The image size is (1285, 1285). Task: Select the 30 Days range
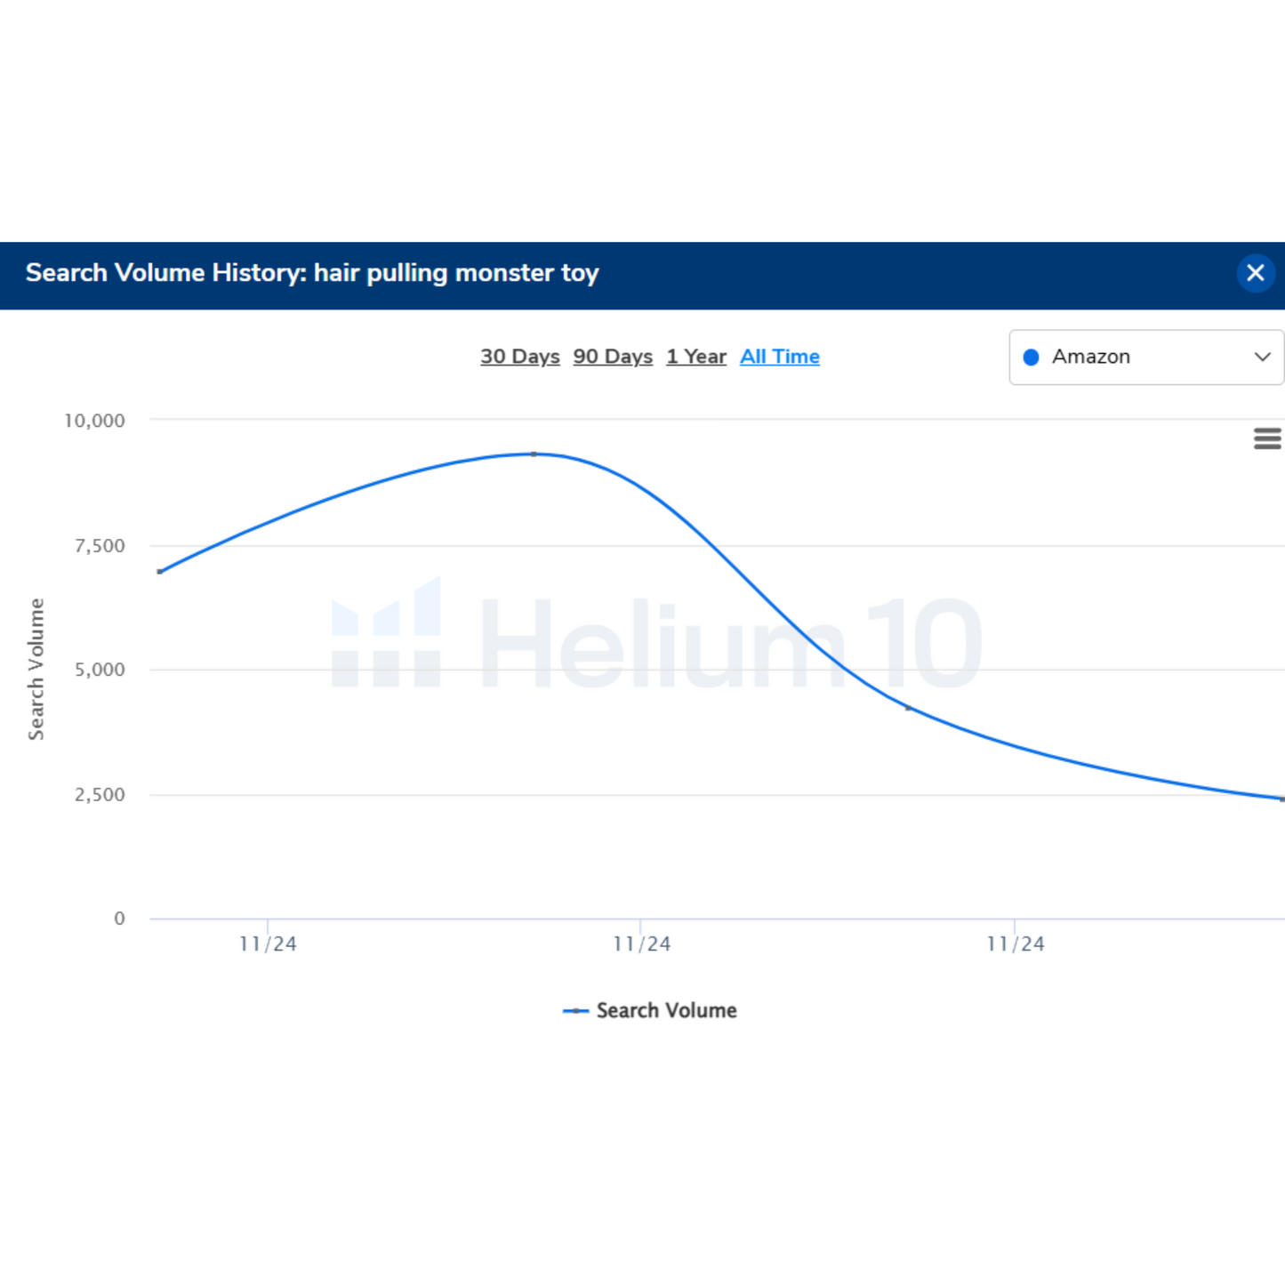pyautogui.click(x=520, y=357)
